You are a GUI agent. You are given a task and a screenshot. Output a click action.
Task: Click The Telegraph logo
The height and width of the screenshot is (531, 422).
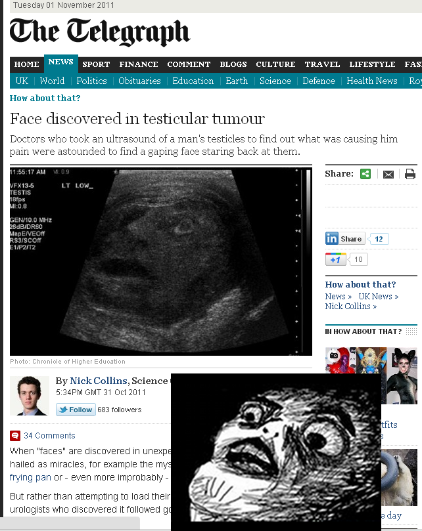[x=100, y=33]
